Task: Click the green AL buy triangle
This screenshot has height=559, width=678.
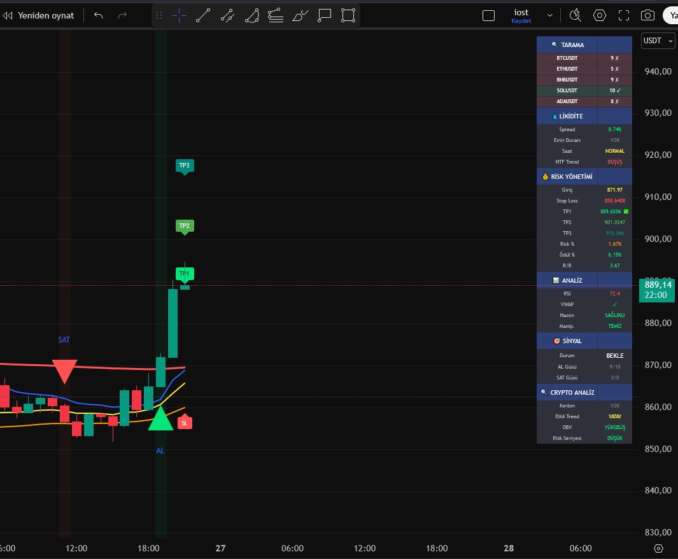Action: coord(160,419)
